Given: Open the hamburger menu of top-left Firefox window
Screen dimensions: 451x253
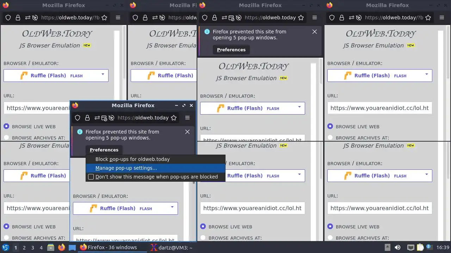Looking at the screenshot, I should (x=118, y=18).
